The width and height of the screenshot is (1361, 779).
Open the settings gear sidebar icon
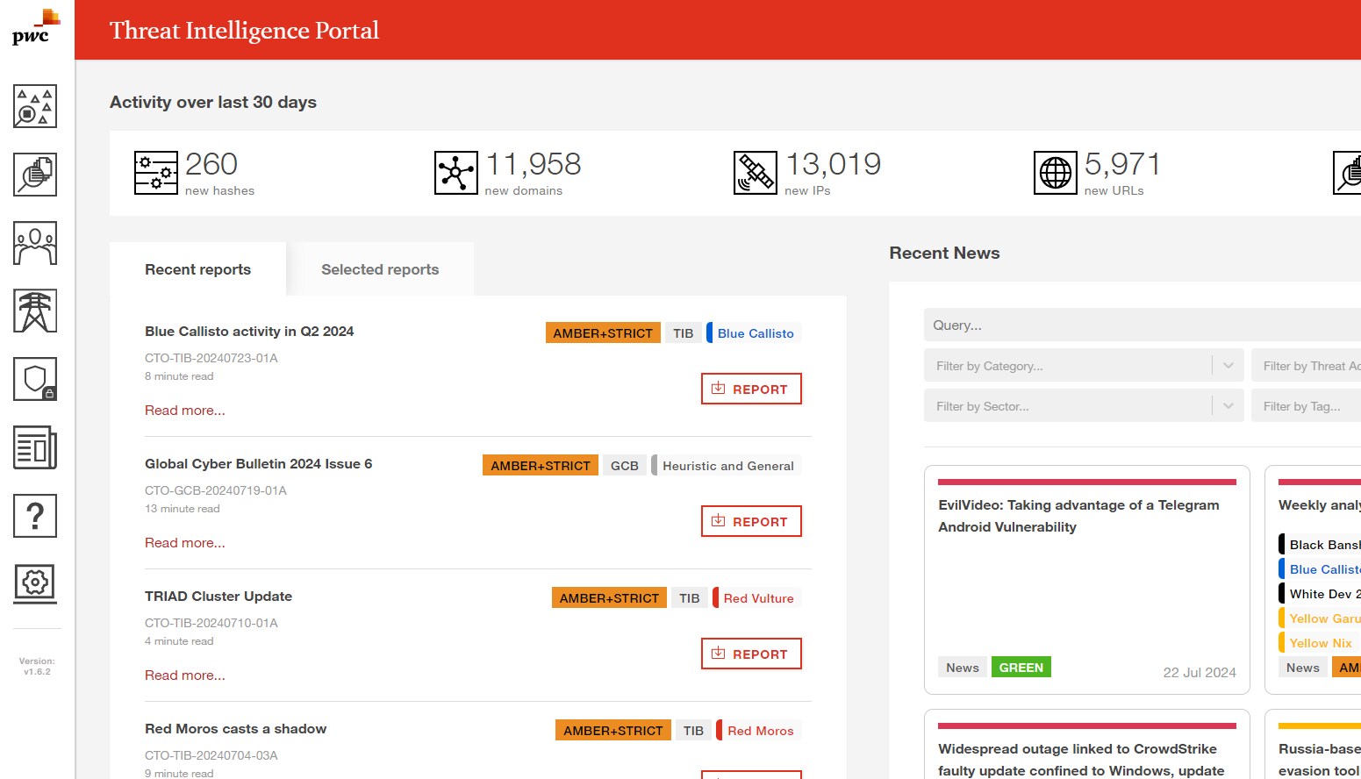35,582
